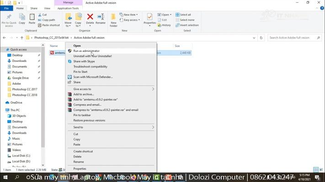Image resolution: width=325 pixels, height=182 pixels.
Task: Open the New item dropdown
Action: click(x=130, y=15)
